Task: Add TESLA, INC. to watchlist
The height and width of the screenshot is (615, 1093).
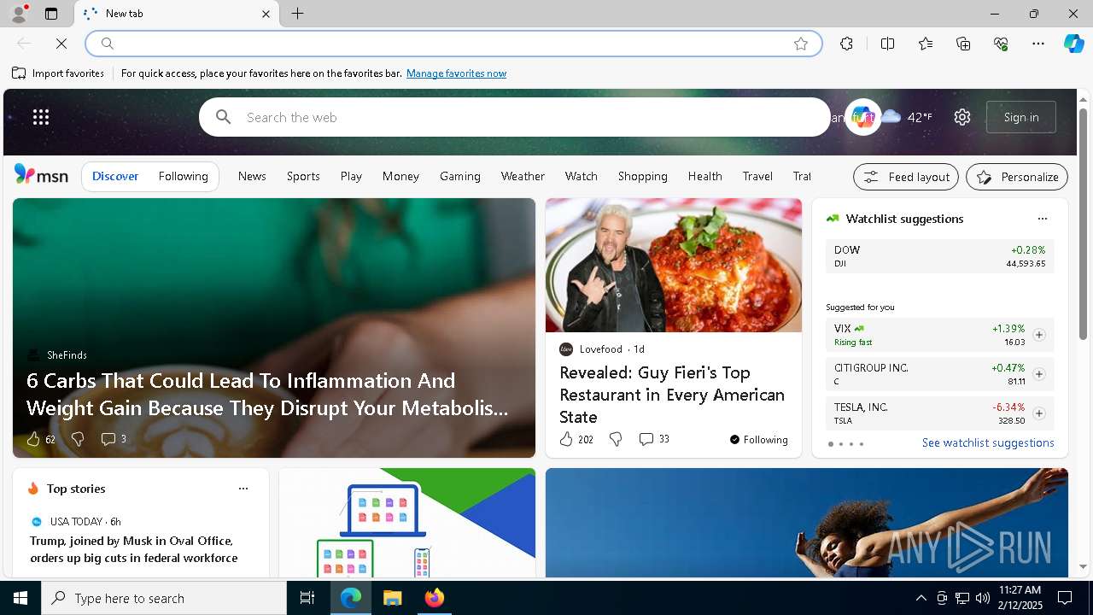Action: coord(1038,413)
